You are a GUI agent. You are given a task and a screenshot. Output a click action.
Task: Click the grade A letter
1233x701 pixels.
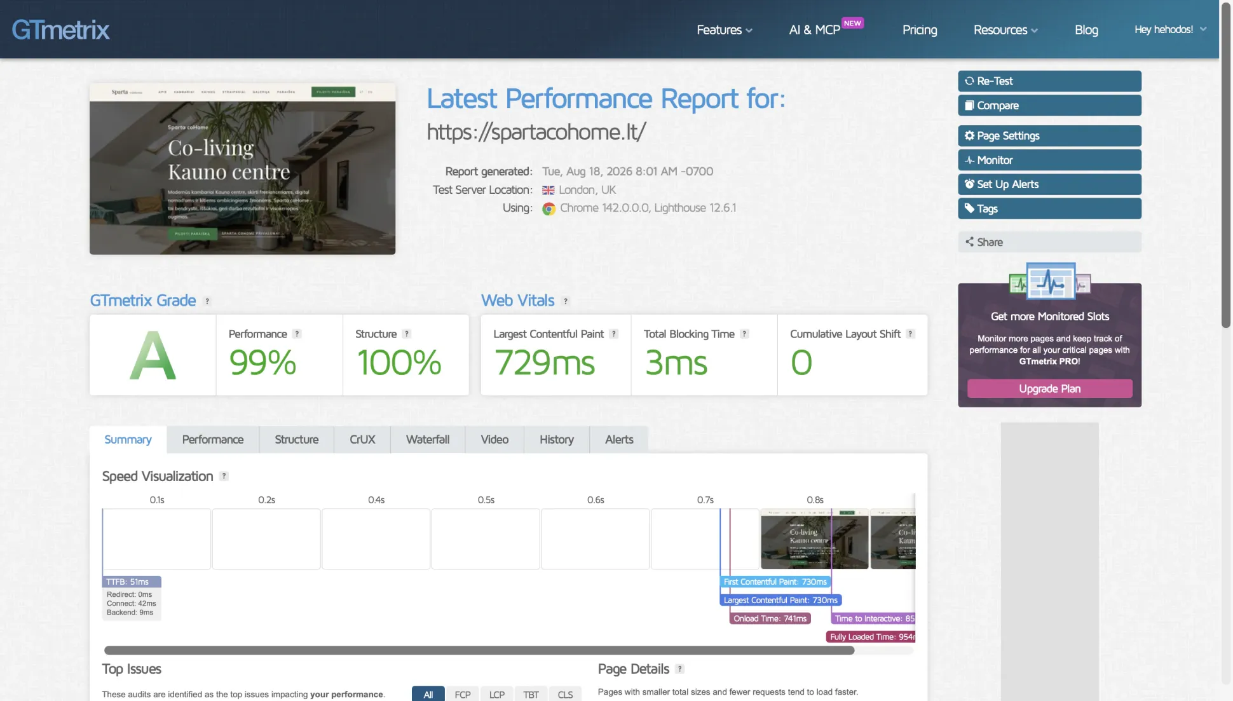click(153, 356)
